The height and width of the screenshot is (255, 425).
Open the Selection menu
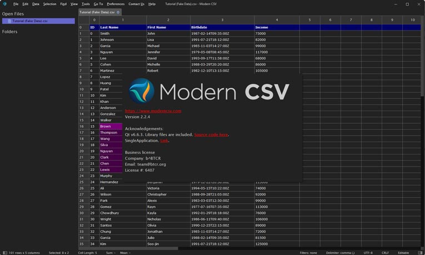[x=49, y=4]
